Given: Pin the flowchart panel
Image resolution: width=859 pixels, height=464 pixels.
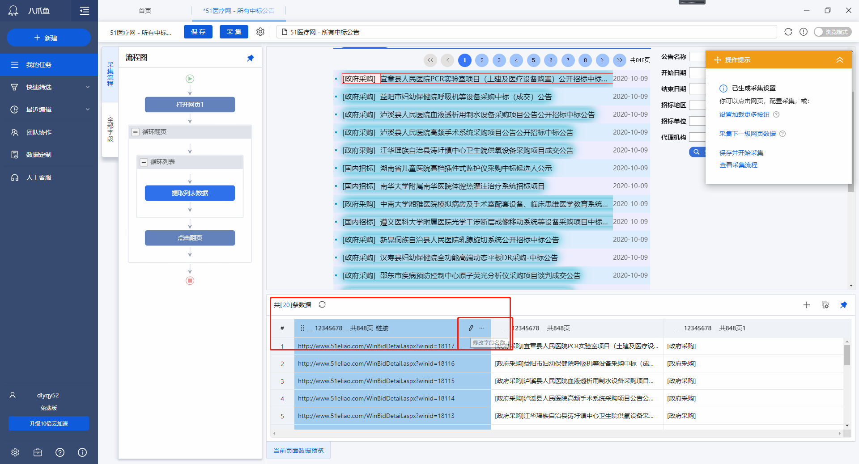Looking at the screenshot, I should tap(251, 58).
